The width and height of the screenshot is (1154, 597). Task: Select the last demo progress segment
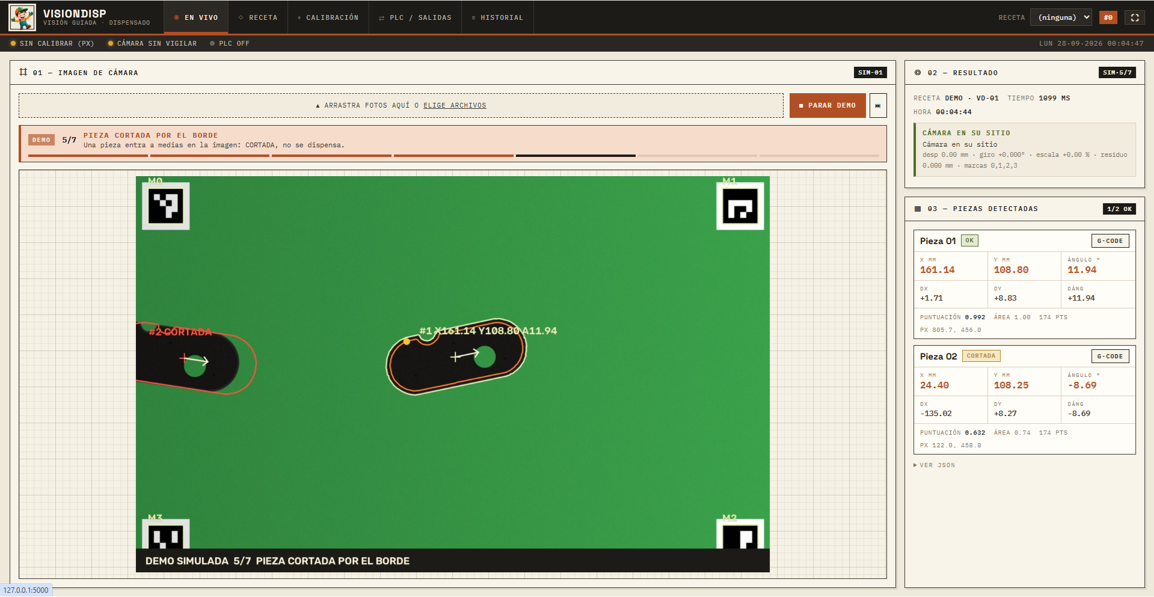(819, 156)
